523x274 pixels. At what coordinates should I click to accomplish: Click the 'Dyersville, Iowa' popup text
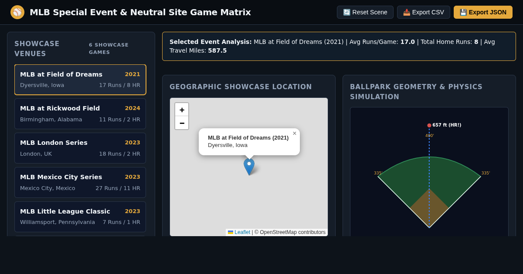228,145
